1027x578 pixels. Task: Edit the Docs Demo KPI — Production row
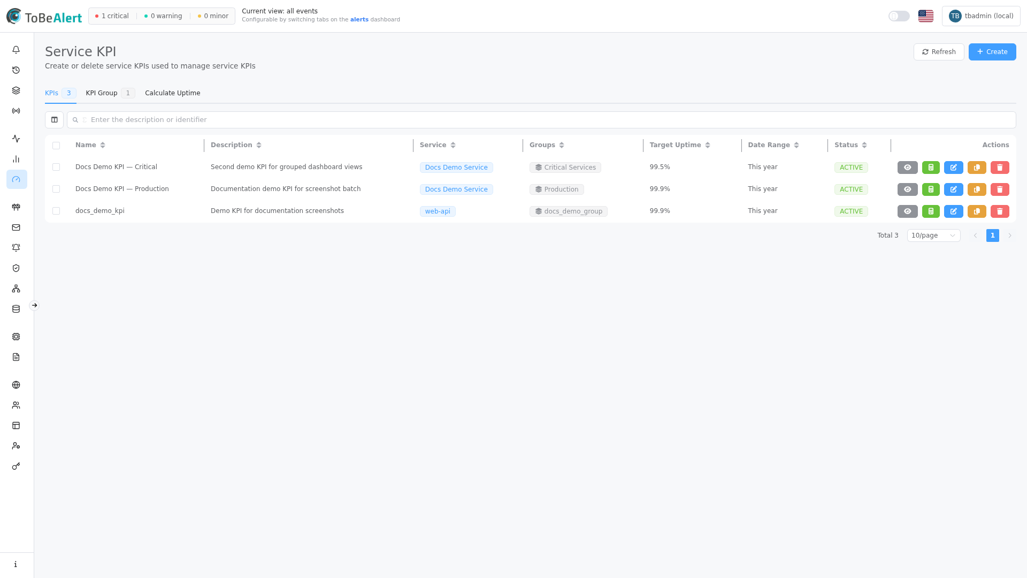pos(954,189)
